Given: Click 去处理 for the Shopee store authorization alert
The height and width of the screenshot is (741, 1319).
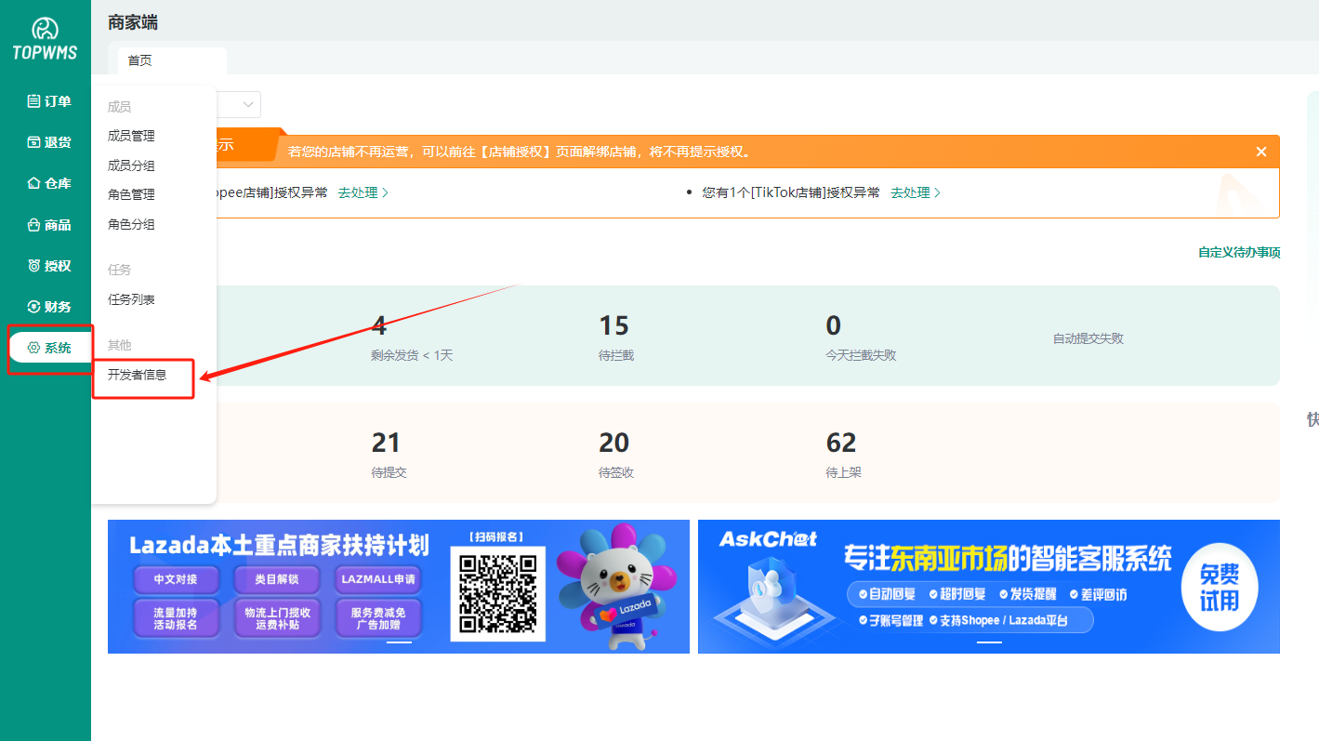Looking at the screenshot, I should coord(363,192).
